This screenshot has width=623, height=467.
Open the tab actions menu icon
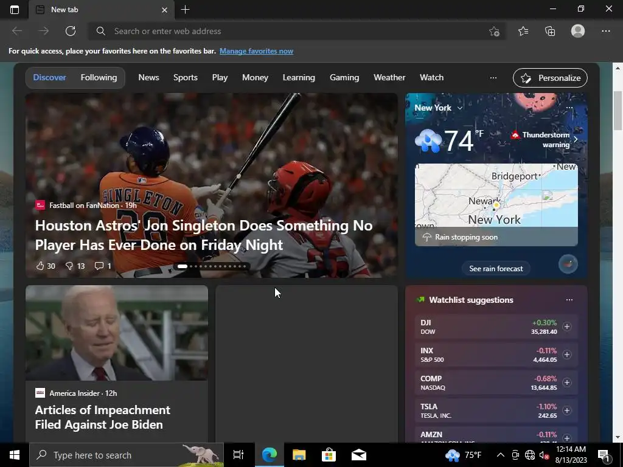point(15,10)
